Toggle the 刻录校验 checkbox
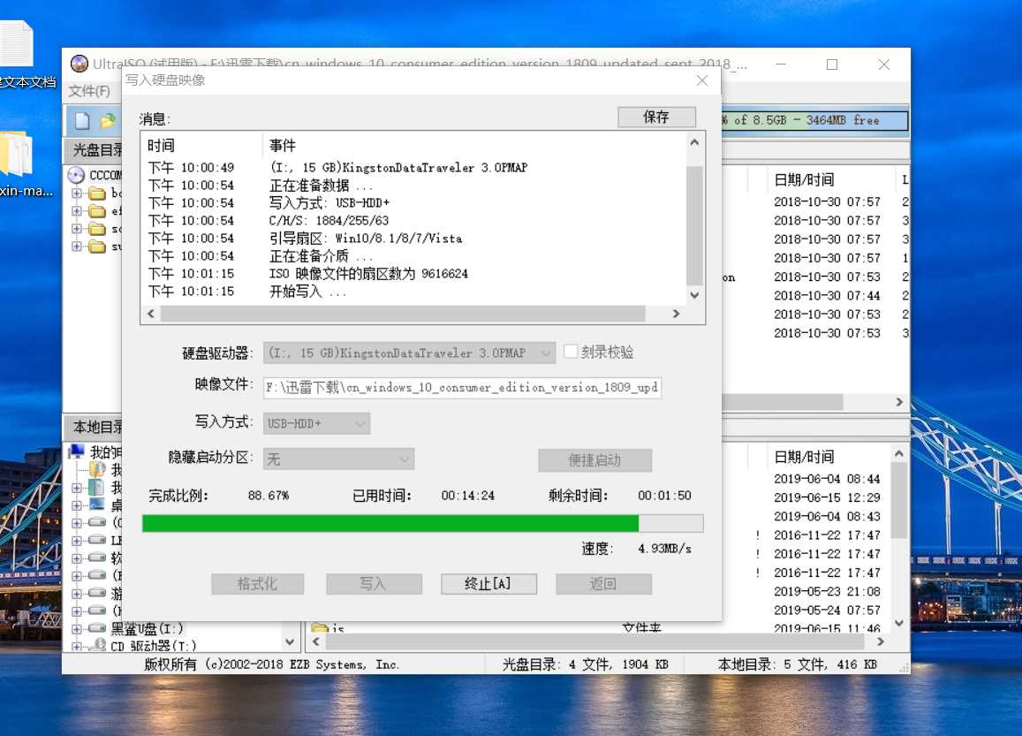Image resolution: width=1022 pixels, height=736 pixels. 571,352
